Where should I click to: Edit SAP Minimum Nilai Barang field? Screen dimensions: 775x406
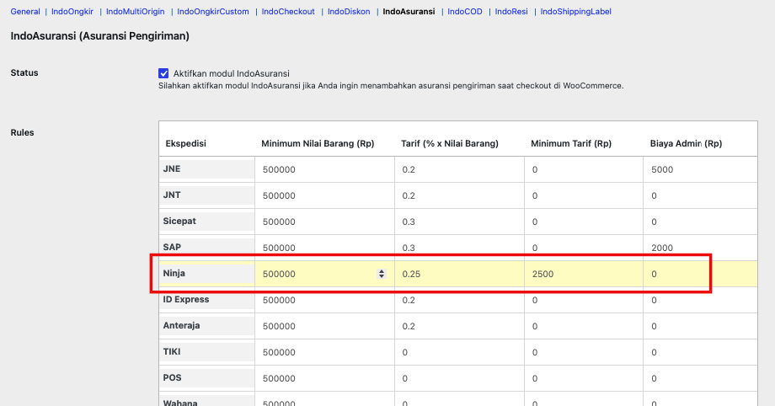[324, 248]
